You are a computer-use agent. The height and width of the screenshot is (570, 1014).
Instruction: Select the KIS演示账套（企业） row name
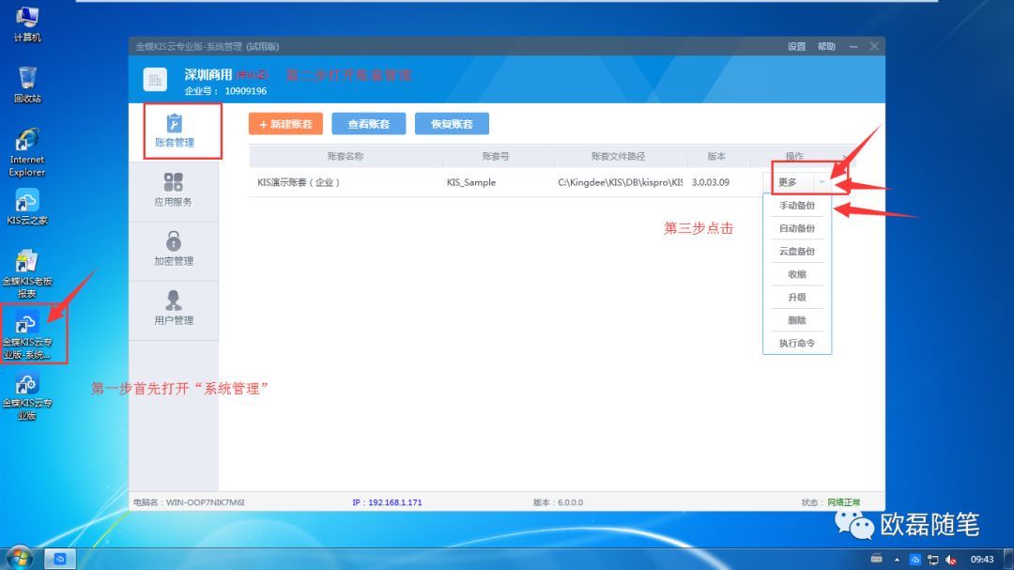click(x=299, y=182)
